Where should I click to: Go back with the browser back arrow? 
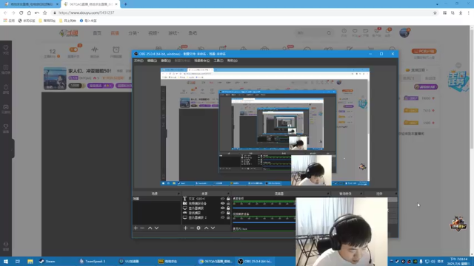coord(5,13)
